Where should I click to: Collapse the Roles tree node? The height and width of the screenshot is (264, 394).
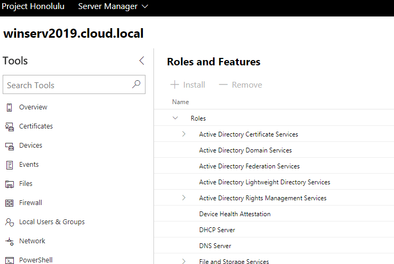175,118
